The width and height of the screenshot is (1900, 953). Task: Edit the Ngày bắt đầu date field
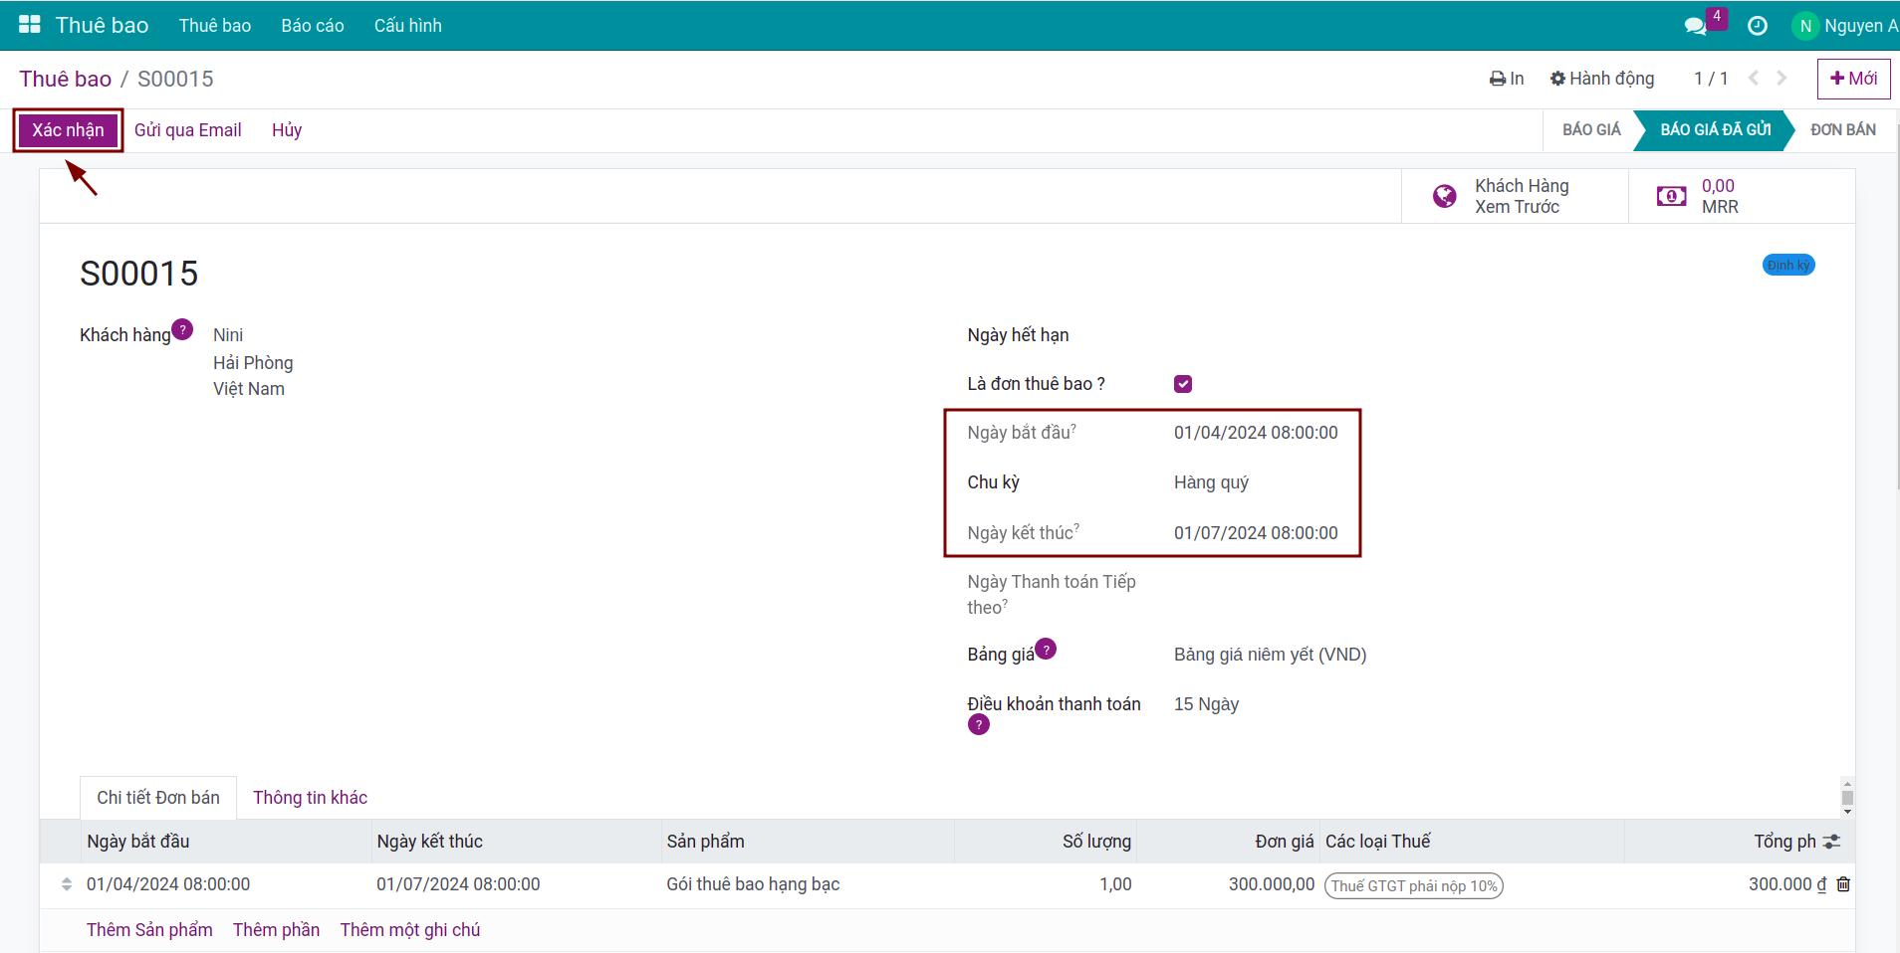(x=1256, y=433)
